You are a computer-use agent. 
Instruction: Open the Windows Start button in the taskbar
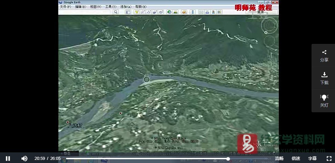pos(63,160)
